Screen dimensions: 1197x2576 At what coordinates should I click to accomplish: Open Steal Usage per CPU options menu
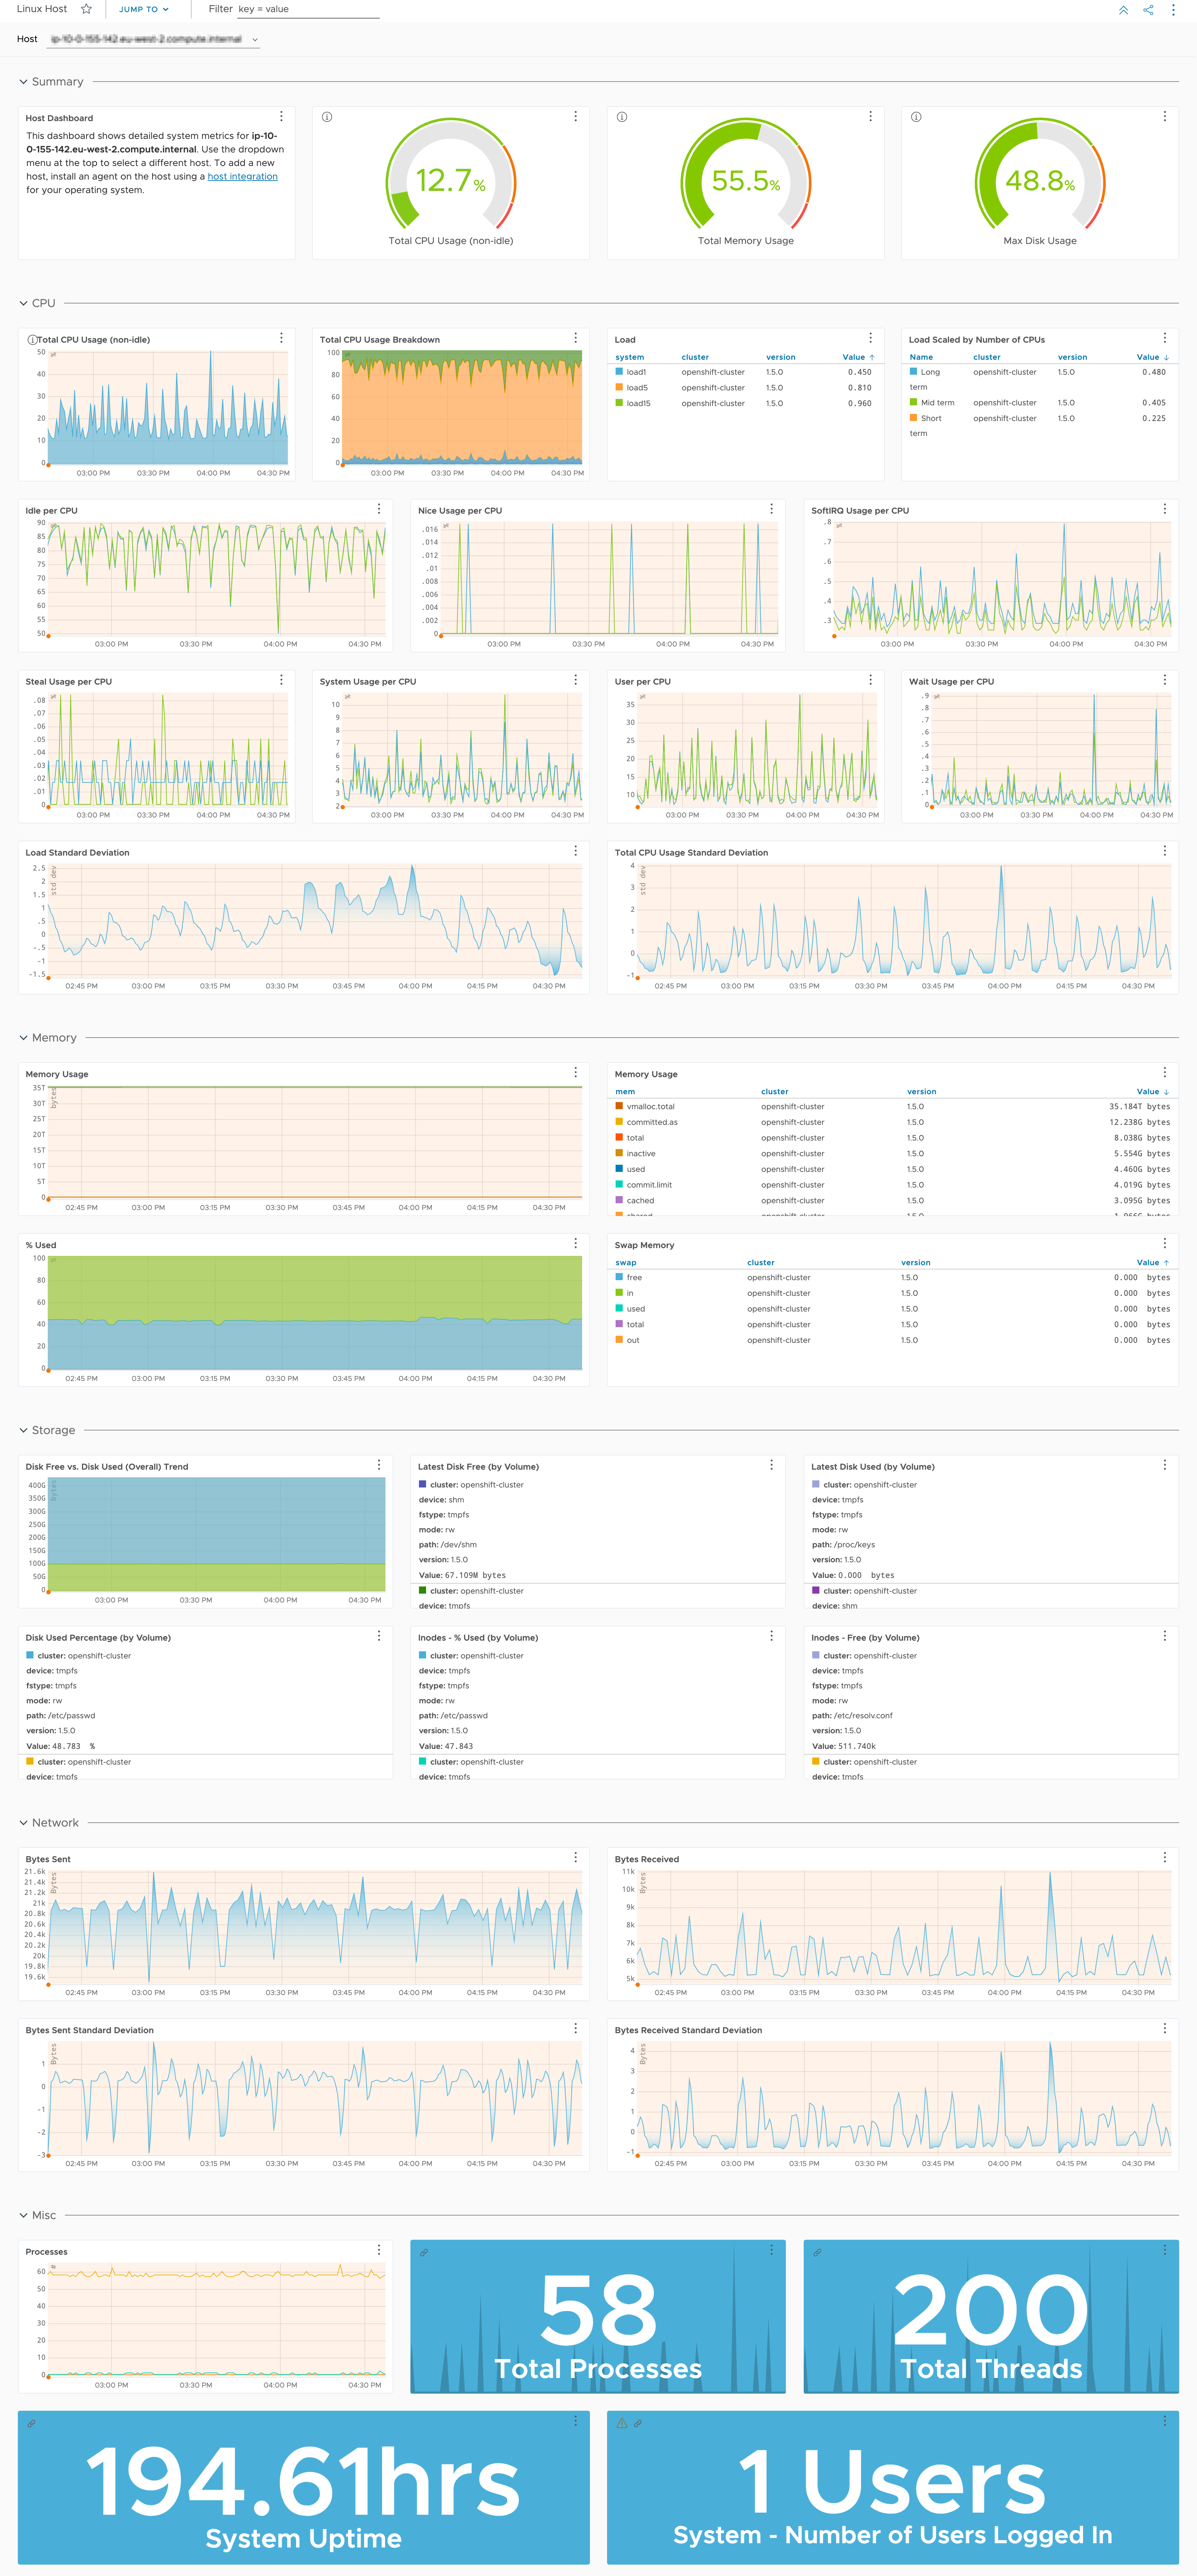click(x=281, y=680)
